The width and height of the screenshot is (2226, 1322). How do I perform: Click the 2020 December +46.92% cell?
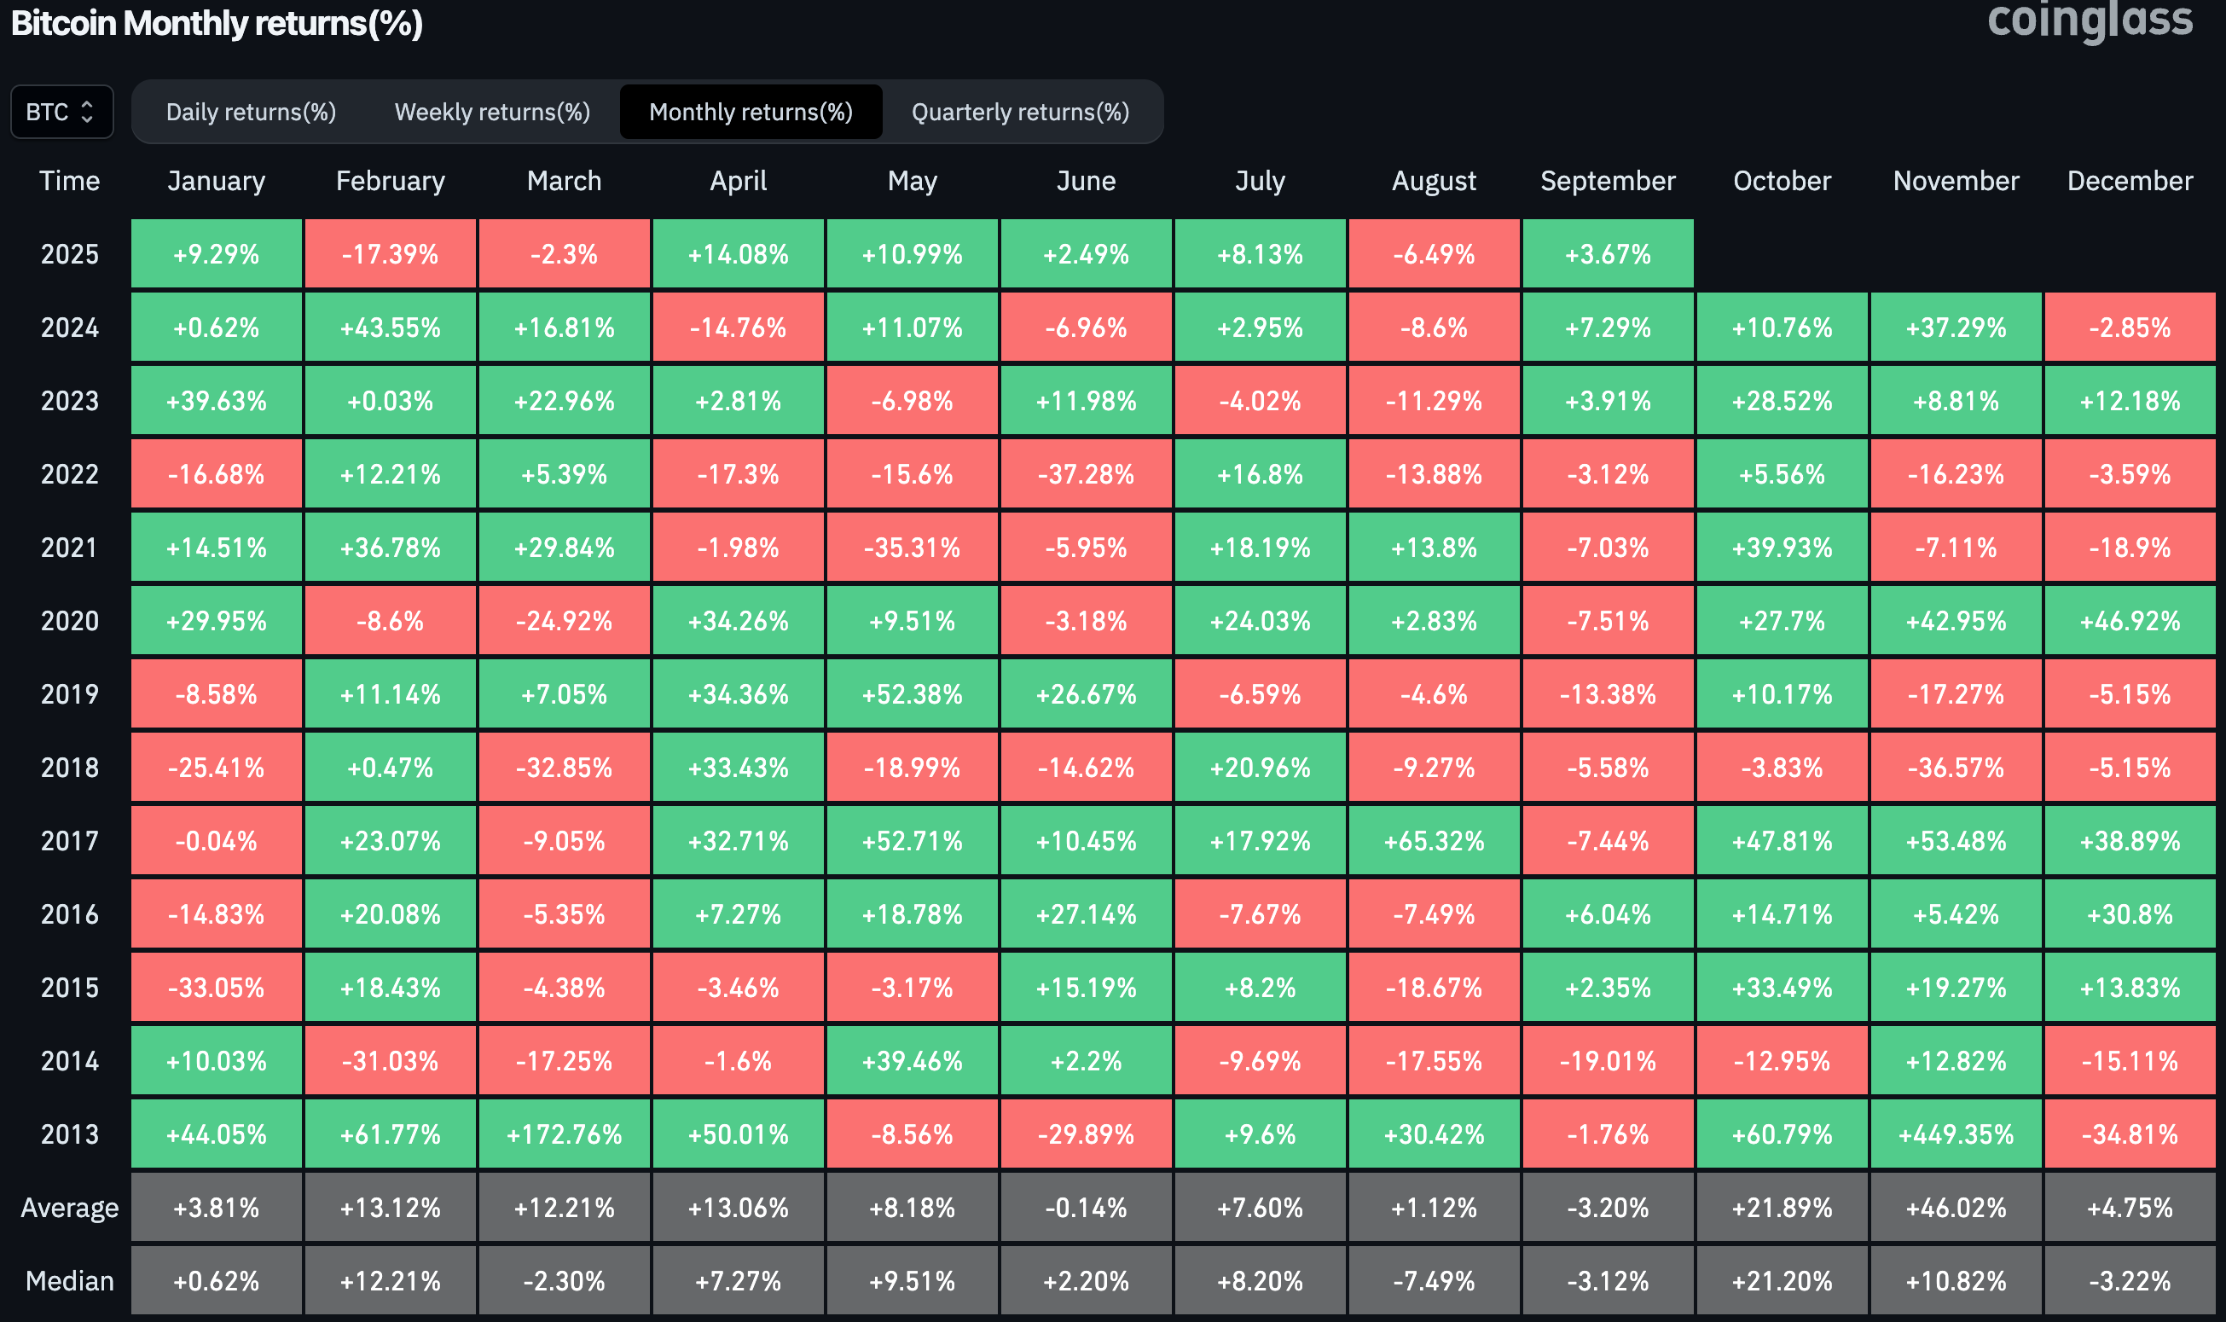coord(2129,621)
